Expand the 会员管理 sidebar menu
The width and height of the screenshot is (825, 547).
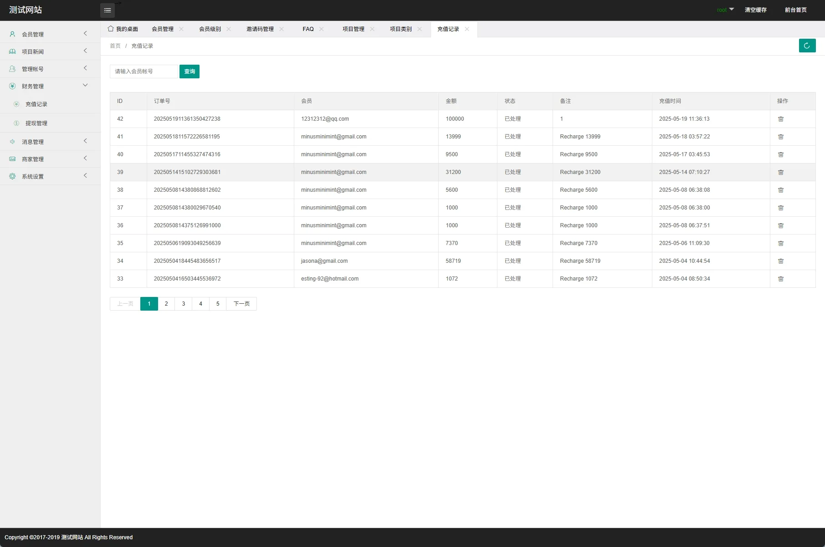50,34
